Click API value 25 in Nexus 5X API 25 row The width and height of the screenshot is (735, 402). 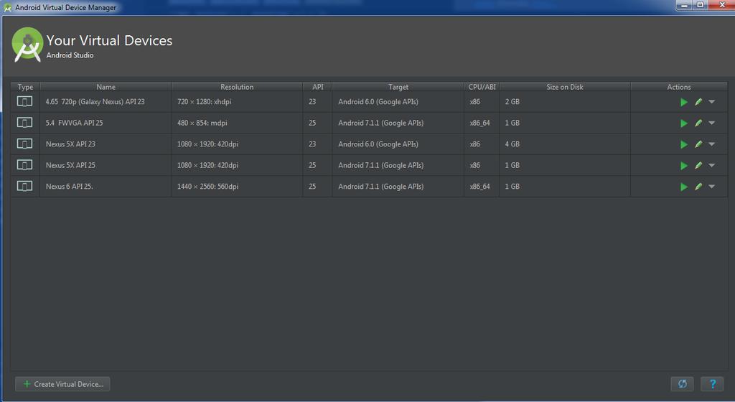coord(312,165)
